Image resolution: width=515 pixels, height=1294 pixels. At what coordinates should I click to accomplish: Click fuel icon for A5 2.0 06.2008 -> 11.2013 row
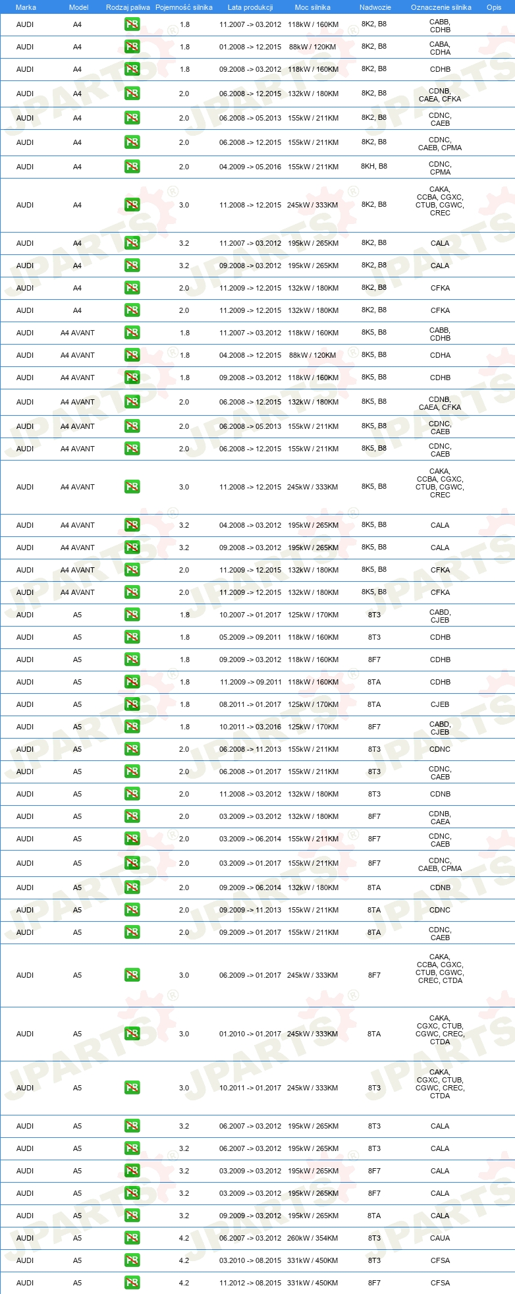132,749
